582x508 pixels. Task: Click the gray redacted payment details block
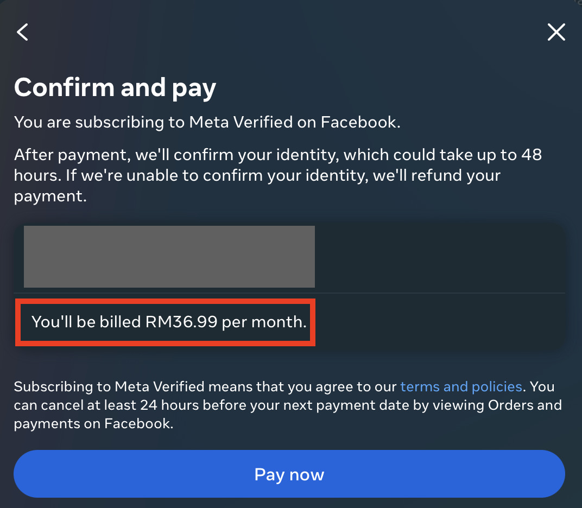(169, 257)
